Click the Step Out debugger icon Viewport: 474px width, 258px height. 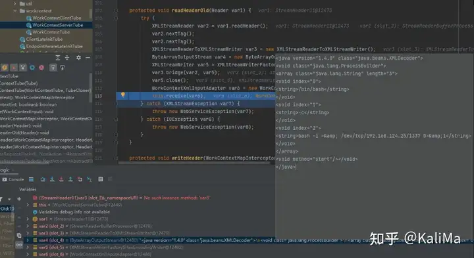pyautogui.click(x=70, y=179)
